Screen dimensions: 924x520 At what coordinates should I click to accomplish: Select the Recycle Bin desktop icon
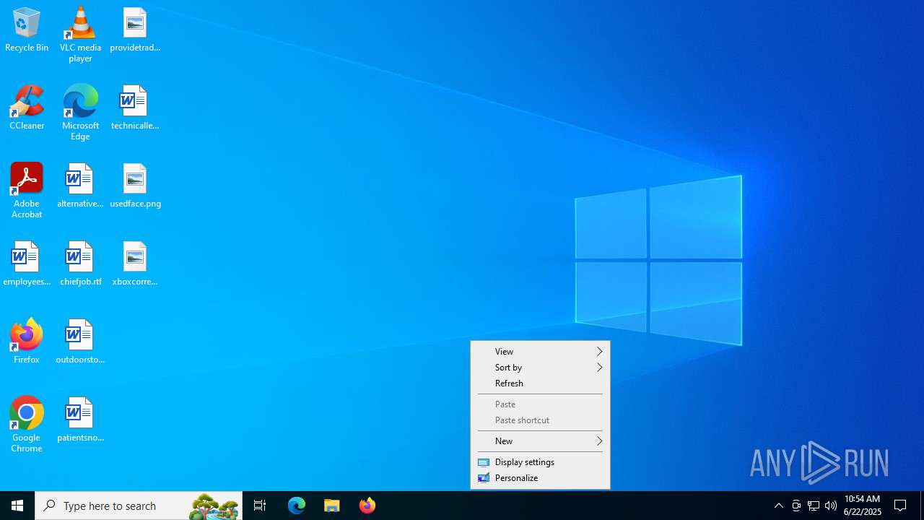click(x=27, y=30)
